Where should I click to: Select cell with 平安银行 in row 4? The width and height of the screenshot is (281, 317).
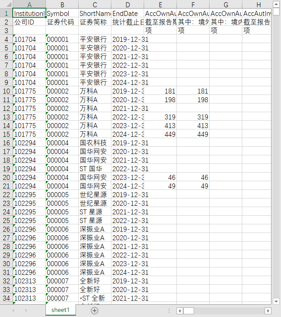pos(95,39)
